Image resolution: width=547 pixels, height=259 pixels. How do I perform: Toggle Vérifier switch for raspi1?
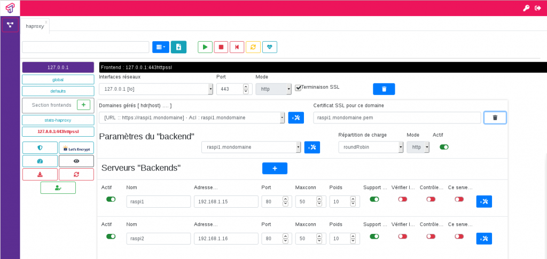(x=403, y=199)
